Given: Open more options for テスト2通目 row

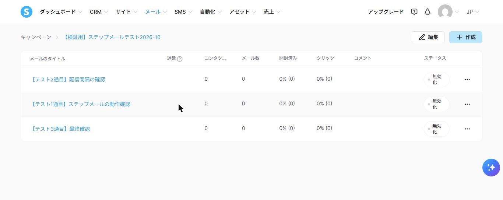Looking at the screenshot, I should [467, 80].
